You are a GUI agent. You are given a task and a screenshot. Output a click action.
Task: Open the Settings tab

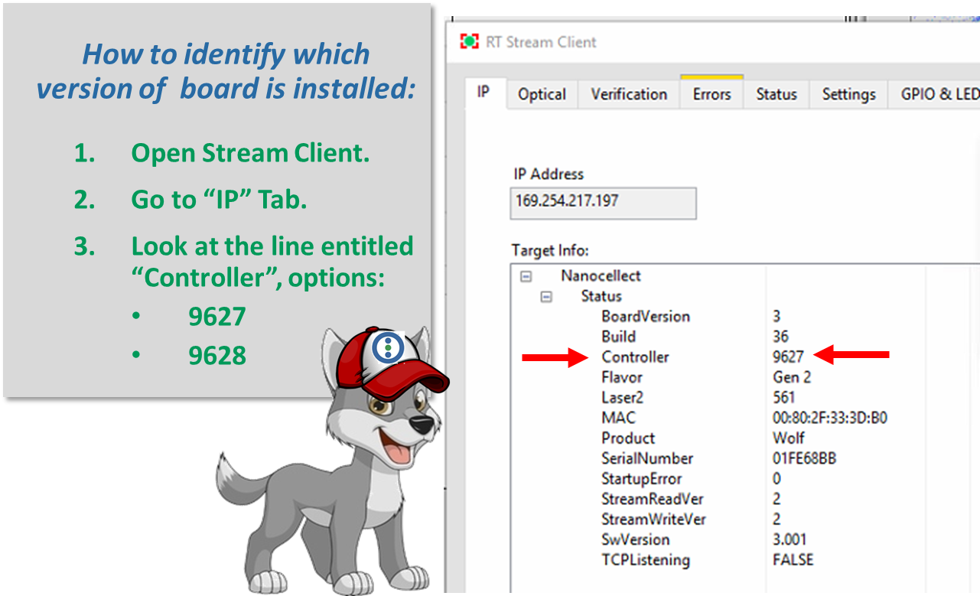(848, 95)
